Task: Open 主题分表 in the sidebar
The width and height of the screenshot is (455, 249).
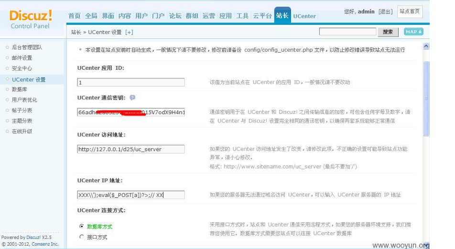Action: click(x=22, y=121)
